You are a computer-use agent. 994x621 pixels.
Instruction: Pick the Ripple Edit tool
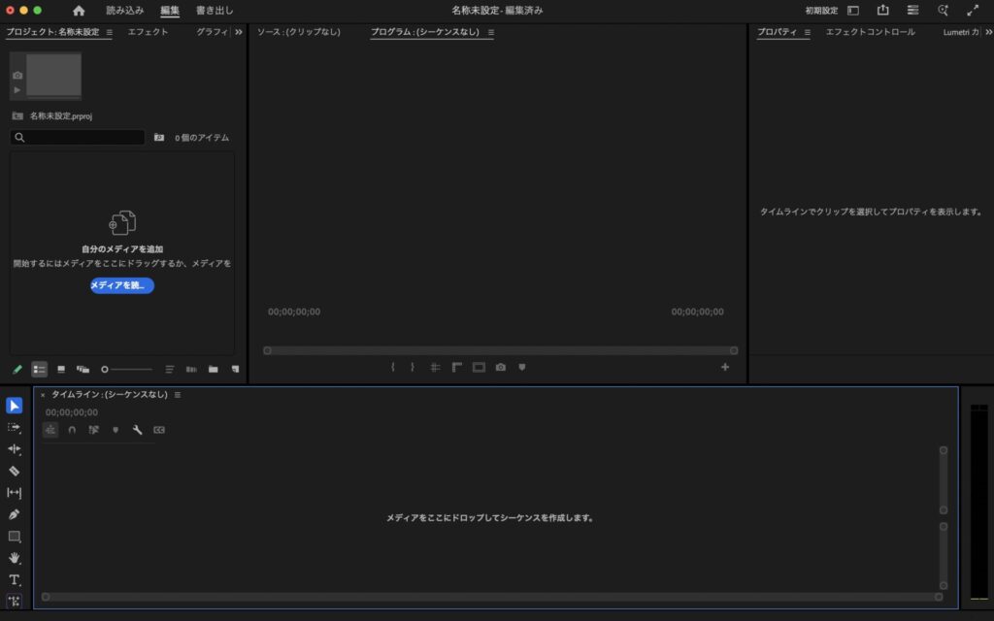14,449
